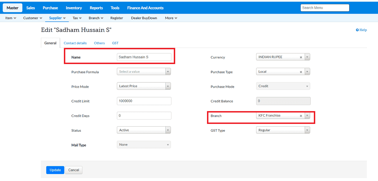
Task: Open the Inventory menu
Action: point(74,8)
